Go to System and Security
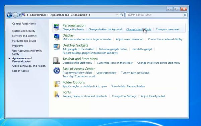Image resolution: width=201 pixels, height=126 pixels. pyautogui.click(x=24, y=31)
